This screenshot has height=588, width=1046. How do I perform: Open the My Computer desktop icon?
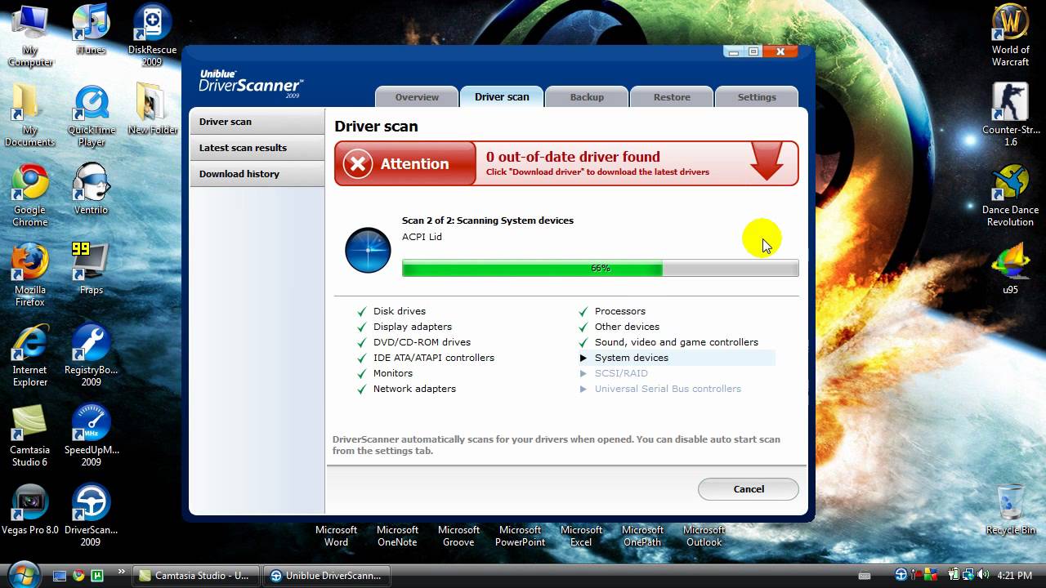point(29,35)
